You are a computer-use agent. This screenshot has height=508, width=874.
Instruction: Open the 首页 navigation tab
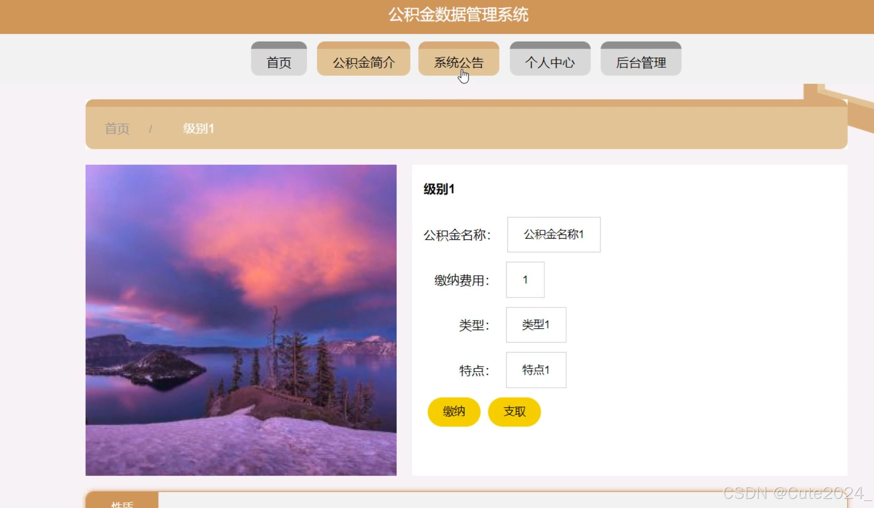point(279,59)
